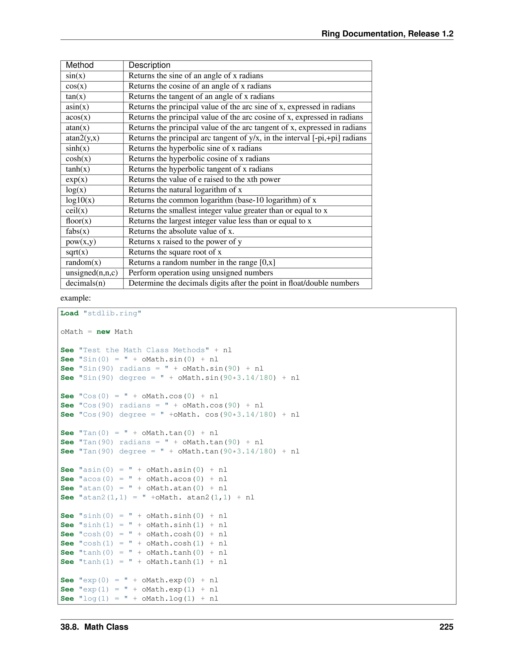Click the 'Test the Math Class Methods' string
This screenshot has width=514, height=665.
coord(144,350)
